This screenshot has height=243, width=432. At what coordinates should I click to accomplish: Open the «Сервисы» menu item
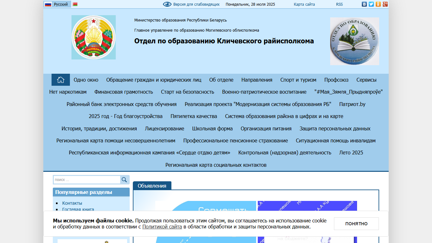coord(367,80)
